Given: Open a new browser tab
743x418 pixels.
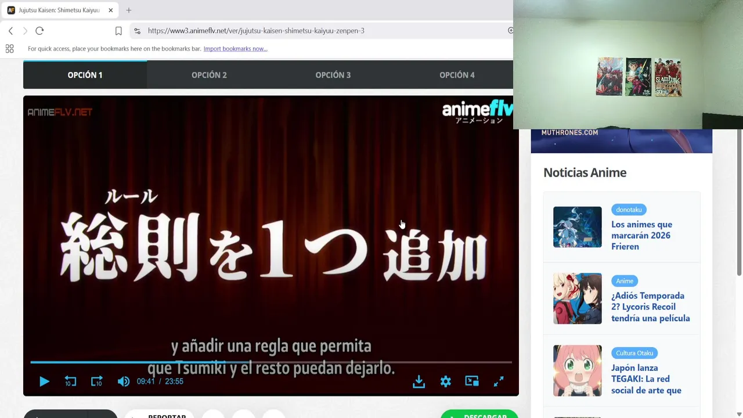Looking at the screenshot, I should [x=129, y=10].
